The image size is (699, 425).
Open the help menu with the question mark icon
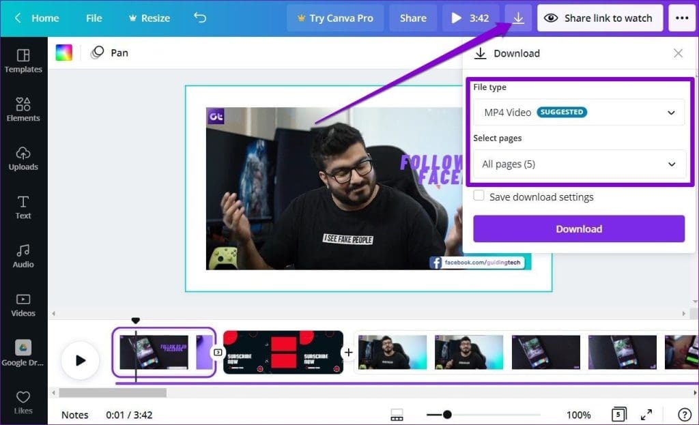[x=683, y=414]
